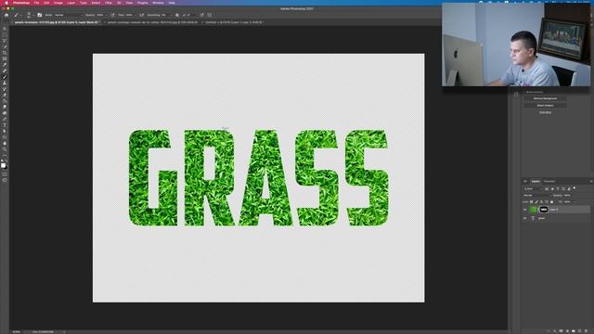The width and height of the screenshot is (594, 334).
Task: Open the Apple menu
Action: [6, 3]
